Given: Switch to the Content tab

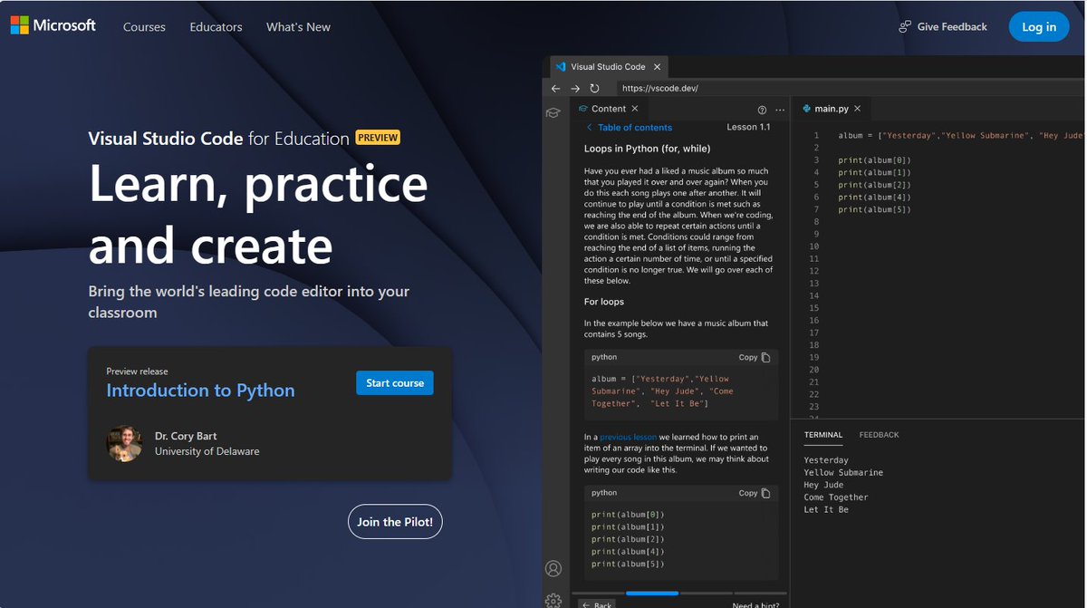Looking at the screenshot, I should coord(609,109).
